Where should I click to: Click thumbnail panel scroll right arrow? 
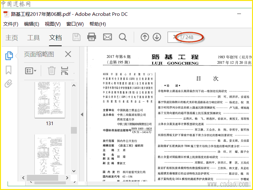[67, 178]
